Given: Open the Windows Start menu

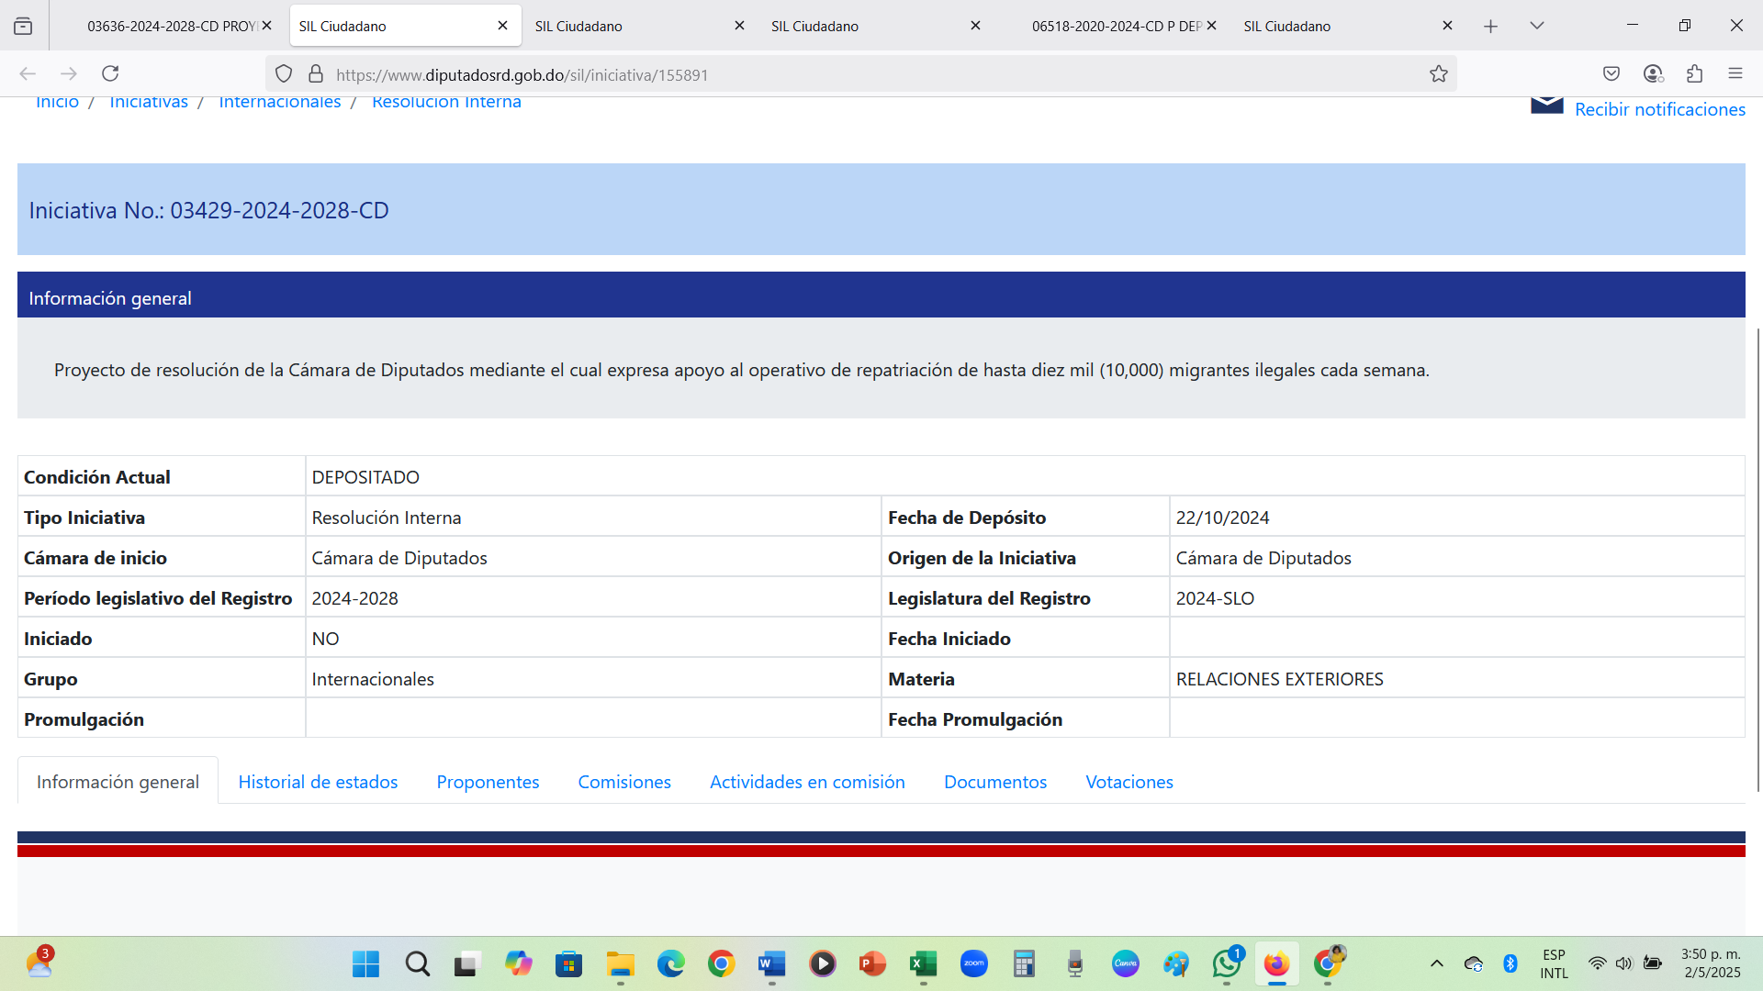Looking at the screenshot, I should pyautogui.click(x=366, y=963).
